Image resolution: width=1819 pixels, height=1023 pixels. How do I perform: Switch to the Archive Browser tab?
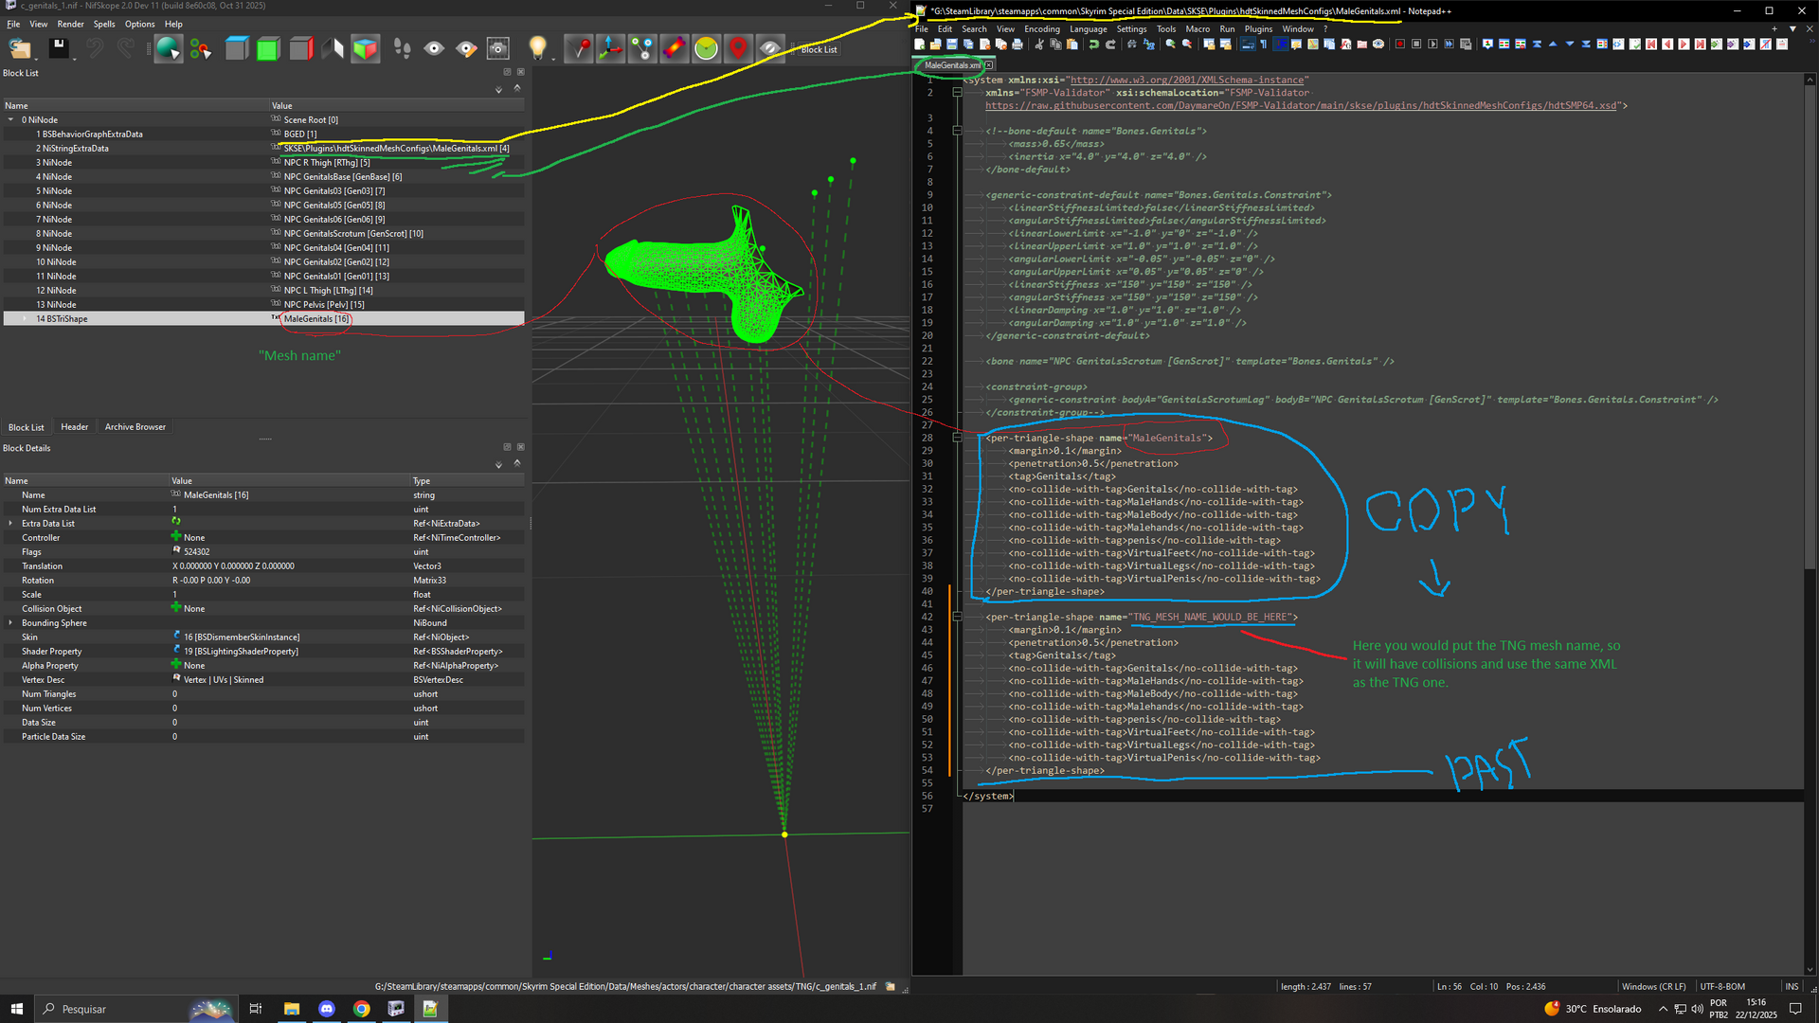tap(135, 427)
